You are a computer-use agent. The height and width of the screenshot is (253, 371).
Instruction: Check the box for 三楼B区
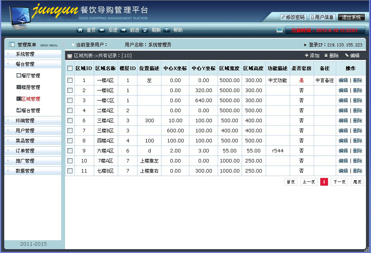click(x=70, y=130)
